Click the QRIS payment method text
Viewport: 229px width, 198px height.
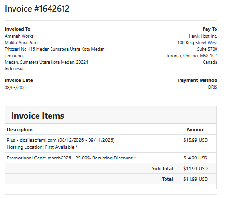(x=212, y=87)
